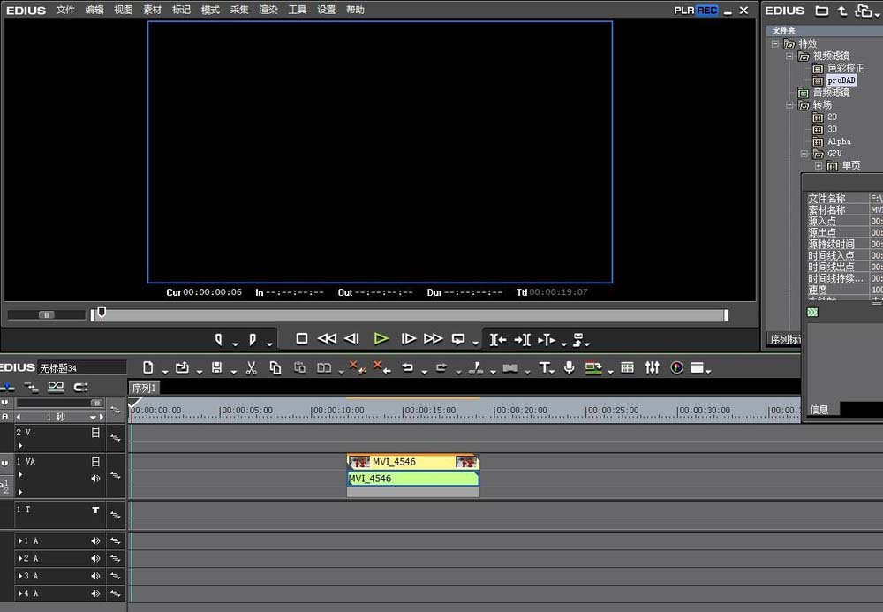Click the green Play button
This screenshot has width=883, height=612.
[381, 338]
